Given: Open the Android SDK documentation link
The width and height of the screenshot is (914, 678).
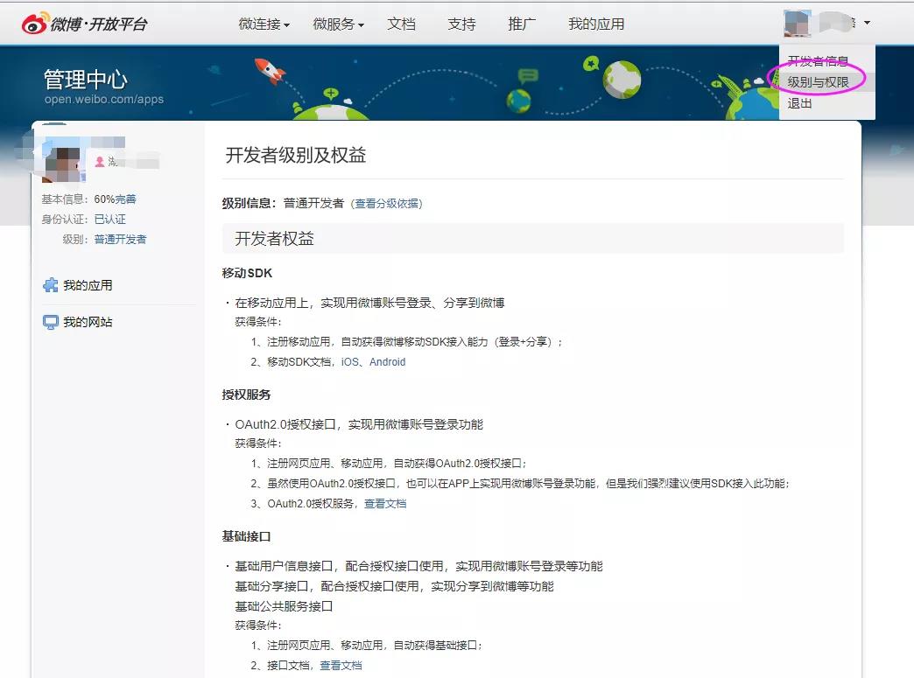Looking at the screenshot, I should pos(387,362).
